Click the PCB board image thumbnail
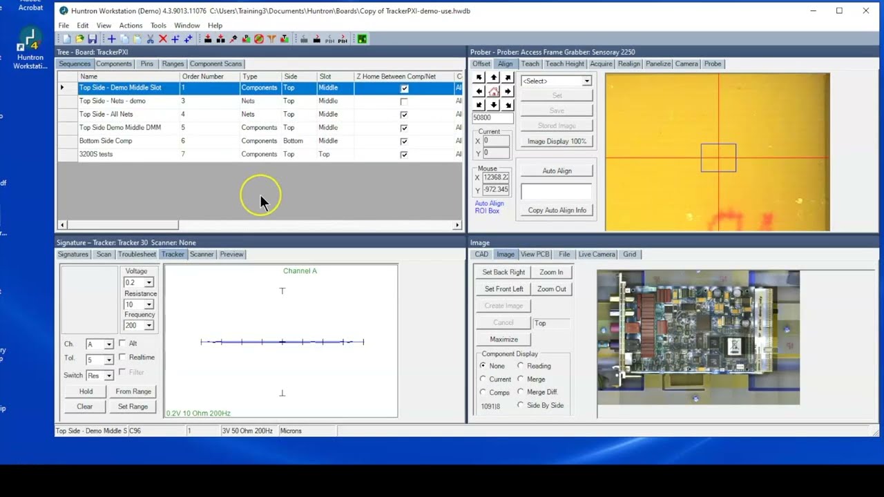This screenshot has height=497, width=884. pyautogui.click(x=698, y=337)
